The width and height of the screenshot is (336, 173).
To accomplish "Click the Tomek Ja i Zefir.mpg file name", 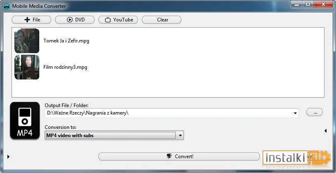I will [66, 41].
